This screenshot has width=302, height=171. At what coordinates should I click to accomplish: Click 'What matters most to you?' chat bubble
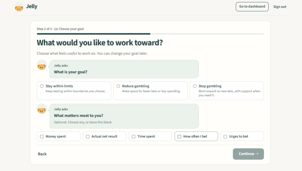(124, 116)
